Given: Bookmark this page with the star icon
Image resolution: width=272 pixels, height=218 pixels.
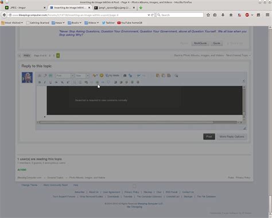Looking at the screenshot, I should [208, 15].
